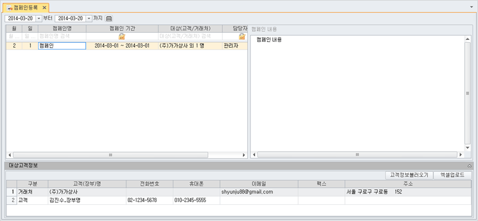
Task: Click the 팩스 column header
Action: click(322, 184)
